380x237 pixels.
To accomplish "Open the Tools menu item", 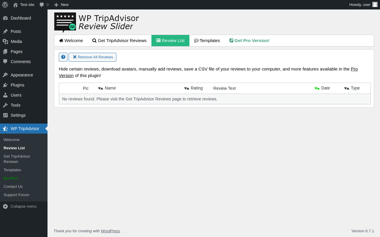I will click(x=15, y=105).
